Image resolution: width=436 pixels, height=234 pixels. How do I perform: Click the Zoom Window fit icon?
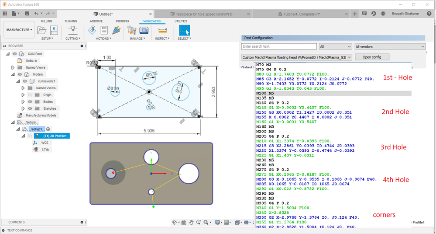[x=206, y=222]
